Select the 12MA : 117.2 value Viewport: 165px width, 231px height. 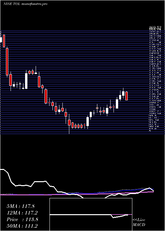tap(22, 213)
